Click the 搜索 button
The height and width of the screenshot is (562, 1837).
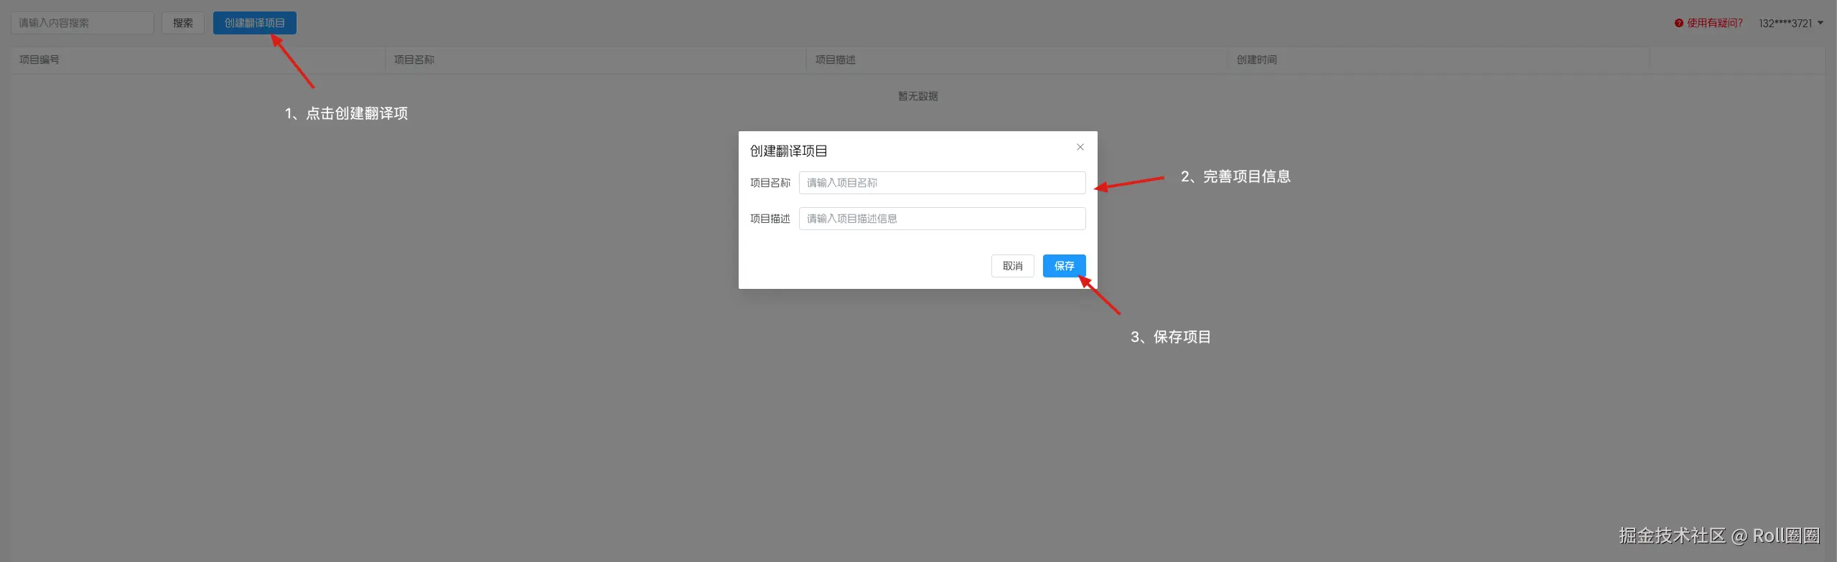[183, 23]
